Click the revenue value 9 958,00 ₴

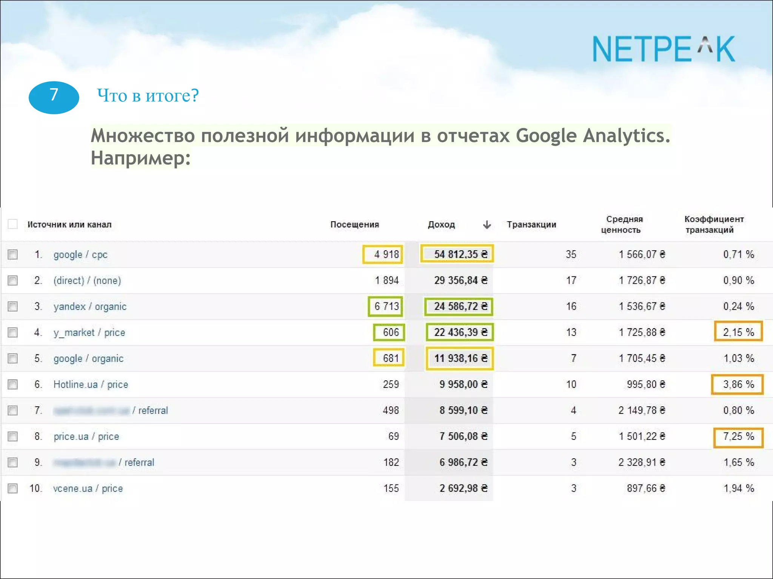point(463,384)
